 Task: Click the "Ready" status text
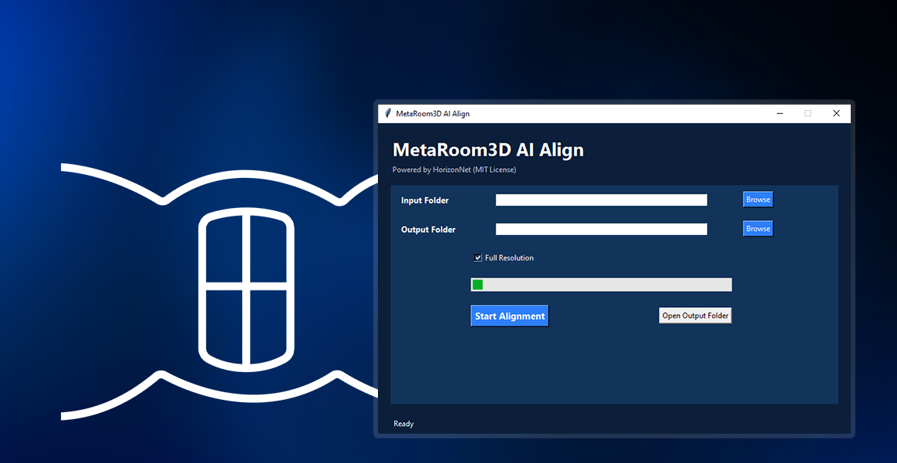[403, 424]
